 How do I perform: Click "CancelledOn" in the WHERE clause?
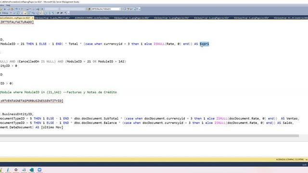[x=29, y=62]
